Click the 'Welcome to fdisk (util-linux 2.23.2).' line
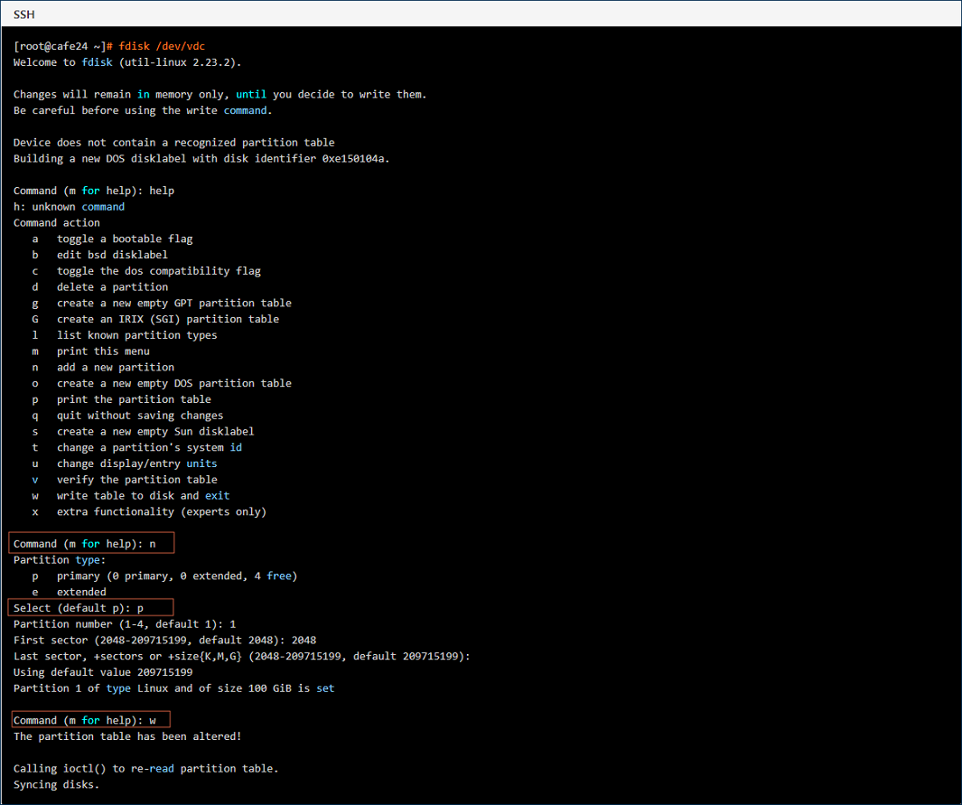This screenshot has width=962, height=805. click(127, 62)
